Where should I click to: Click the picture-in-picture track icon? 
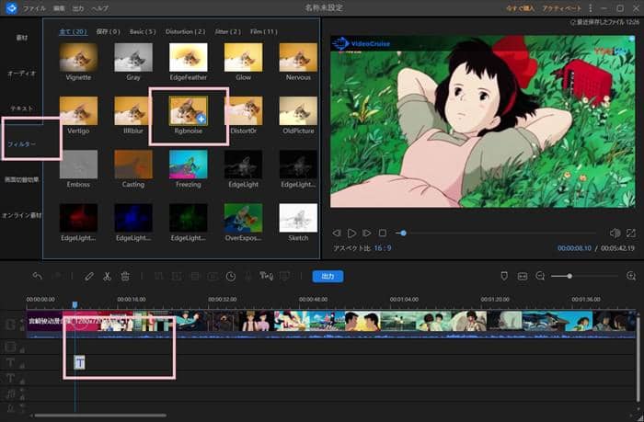[10, 347]
